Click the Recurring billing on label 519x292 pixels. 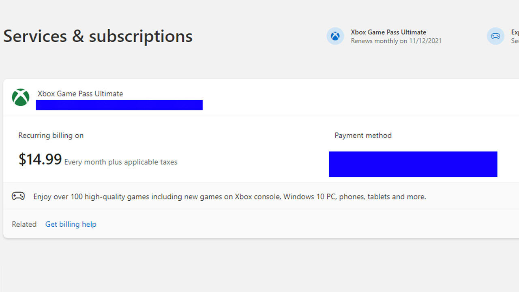click(x=51, y=135)
